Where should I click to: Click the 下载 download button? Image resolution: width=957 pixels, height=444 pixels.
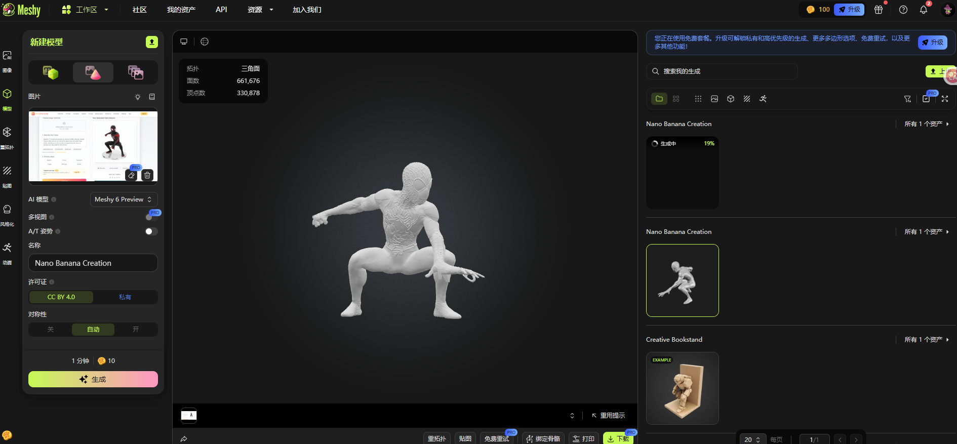[x=618, y=438]
